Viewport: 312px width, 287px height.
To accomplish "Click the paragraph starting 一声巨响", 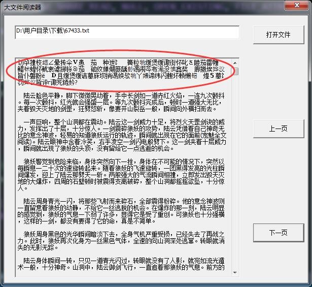I will 122,135.
